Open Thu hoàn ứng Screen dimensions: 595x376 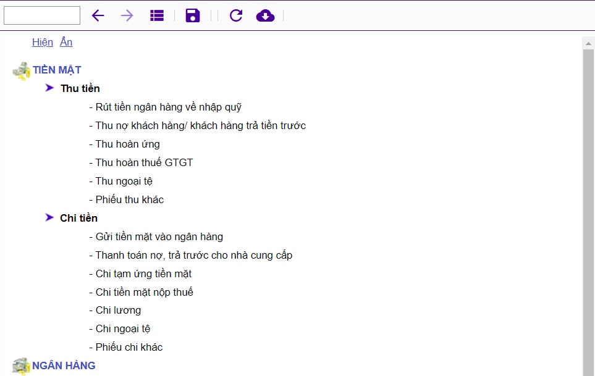point(127,144)
